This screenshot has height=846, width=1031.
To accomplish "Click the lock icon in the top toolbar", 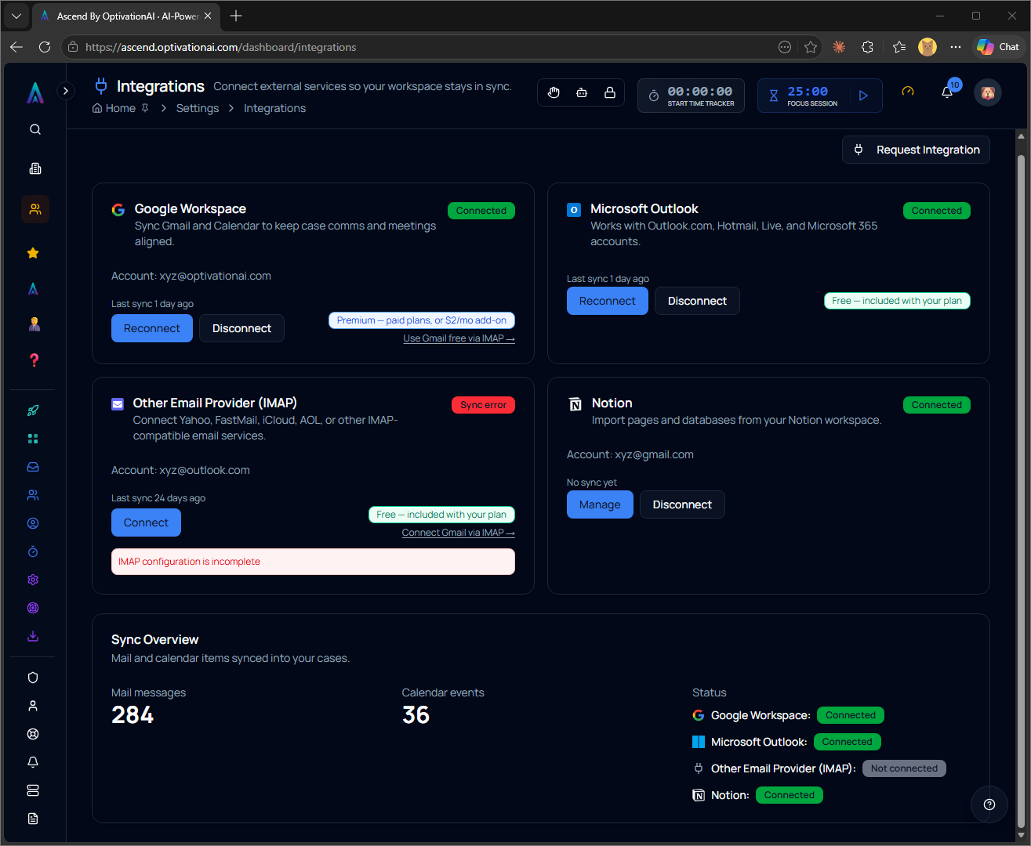I will [609, 92].
